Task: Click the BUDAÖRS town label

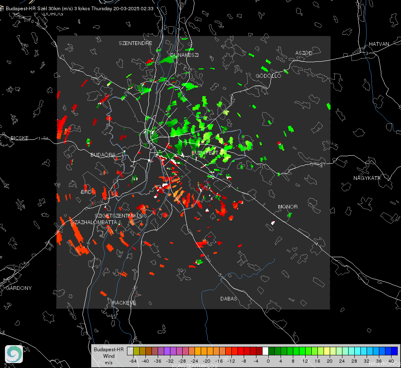Action: click(103, 155)
